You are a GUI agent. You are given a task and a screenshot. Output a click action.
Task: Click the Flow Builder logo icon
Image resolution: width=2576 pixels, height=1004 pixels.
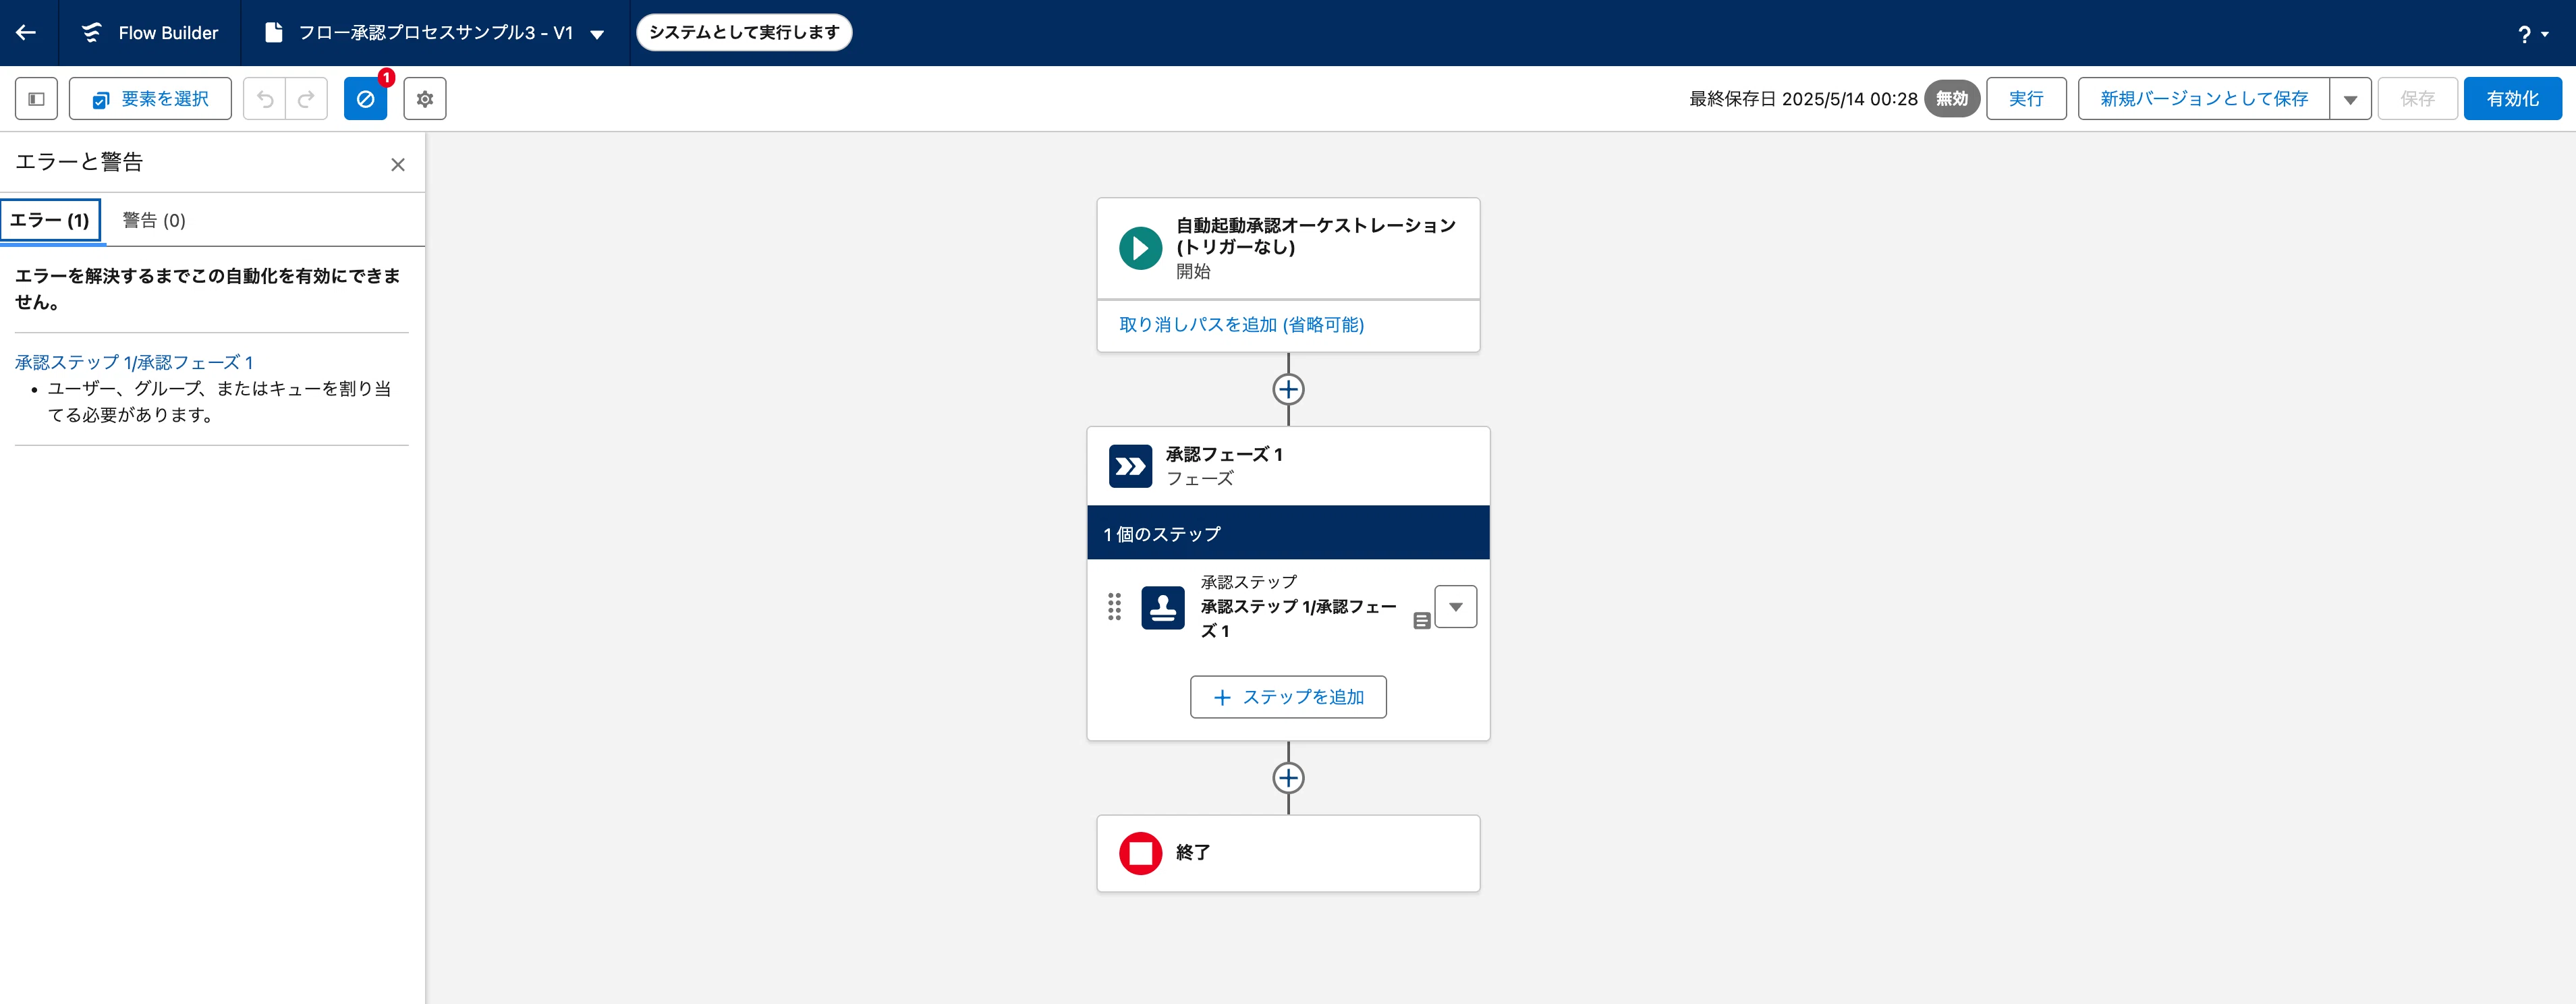tap(91, 32)
